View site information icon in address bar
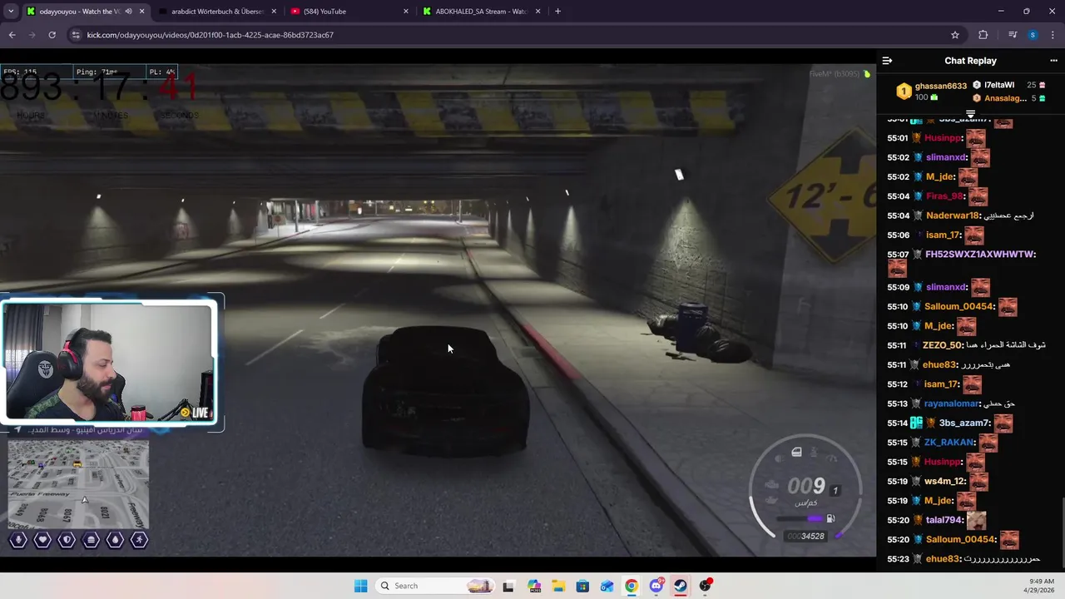 (76, 35)
